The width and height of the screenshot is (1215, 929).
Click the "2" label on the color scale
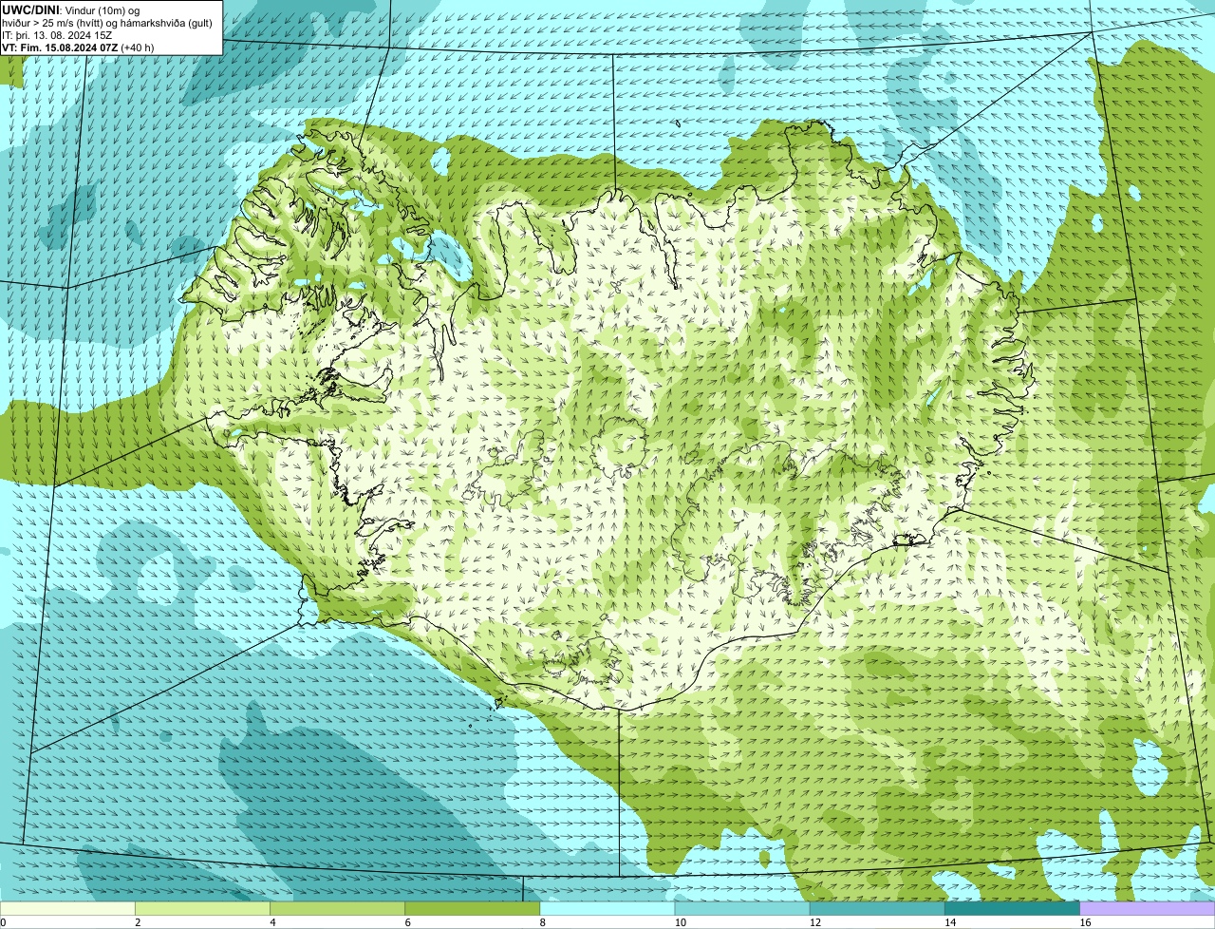pyautogui.click(x=138, y=922)
